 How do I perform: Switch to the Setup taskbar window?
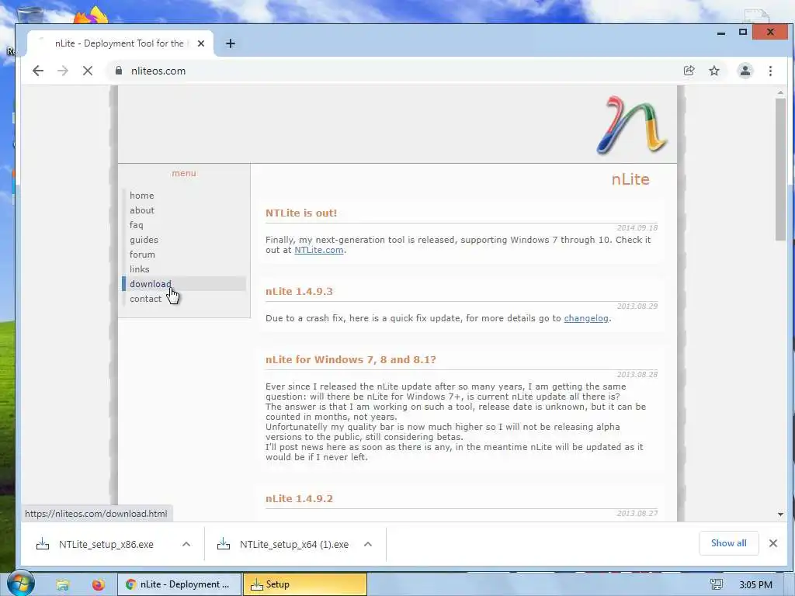click(x=304, y=584)
